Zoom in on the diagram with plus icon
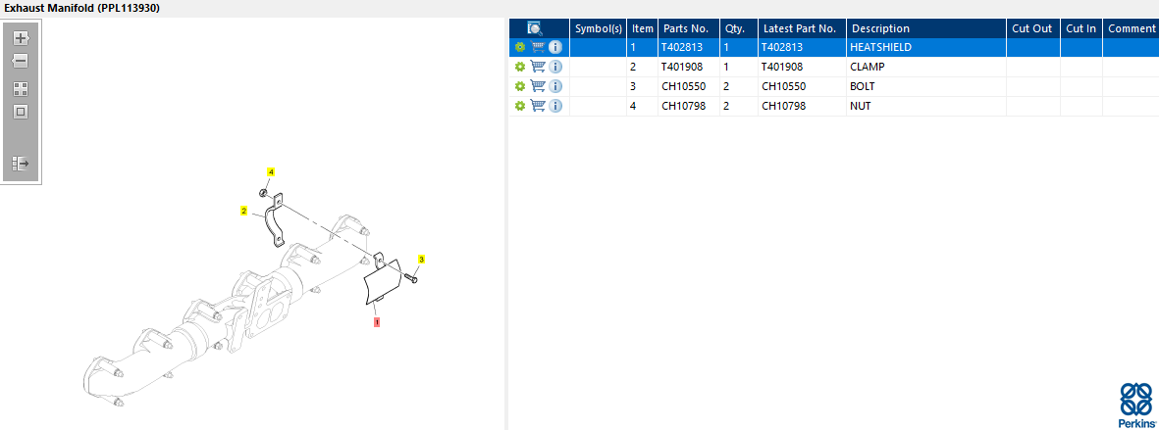Viewport: 1159px width, 430px height. click(x=21, y=38)
